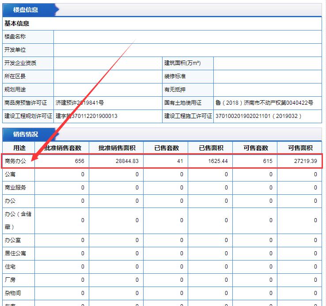Select the available area value 27219.39
Viewport: 326px width, 306px height.
click(x=305, y=161)
